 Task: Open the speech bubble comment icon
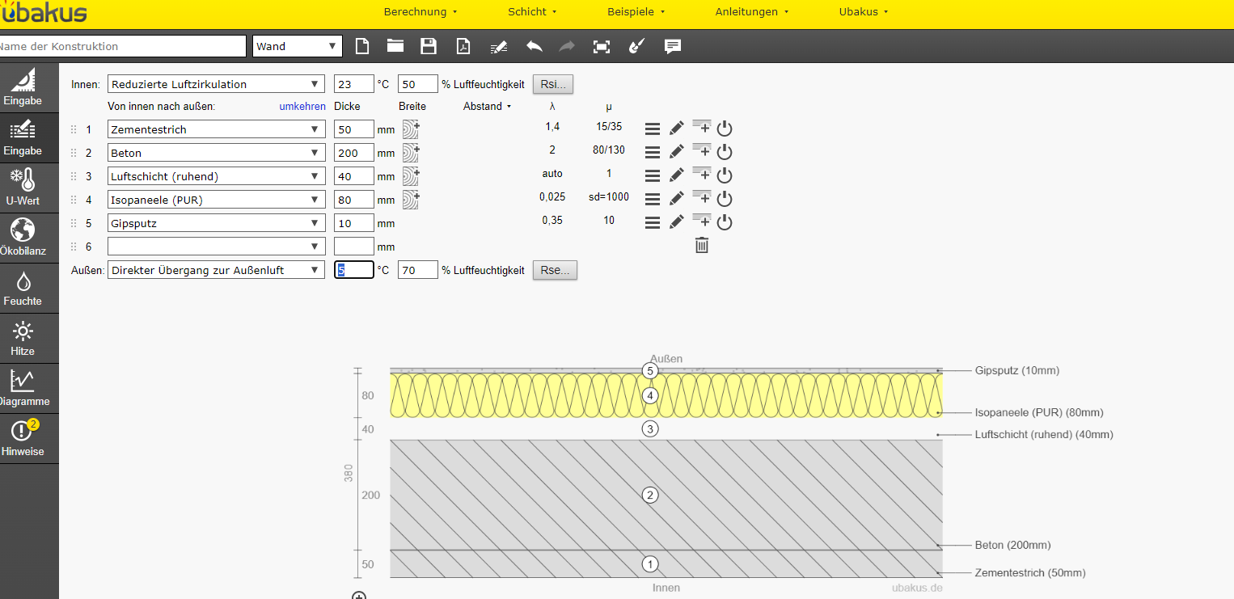tap(672, 46)
